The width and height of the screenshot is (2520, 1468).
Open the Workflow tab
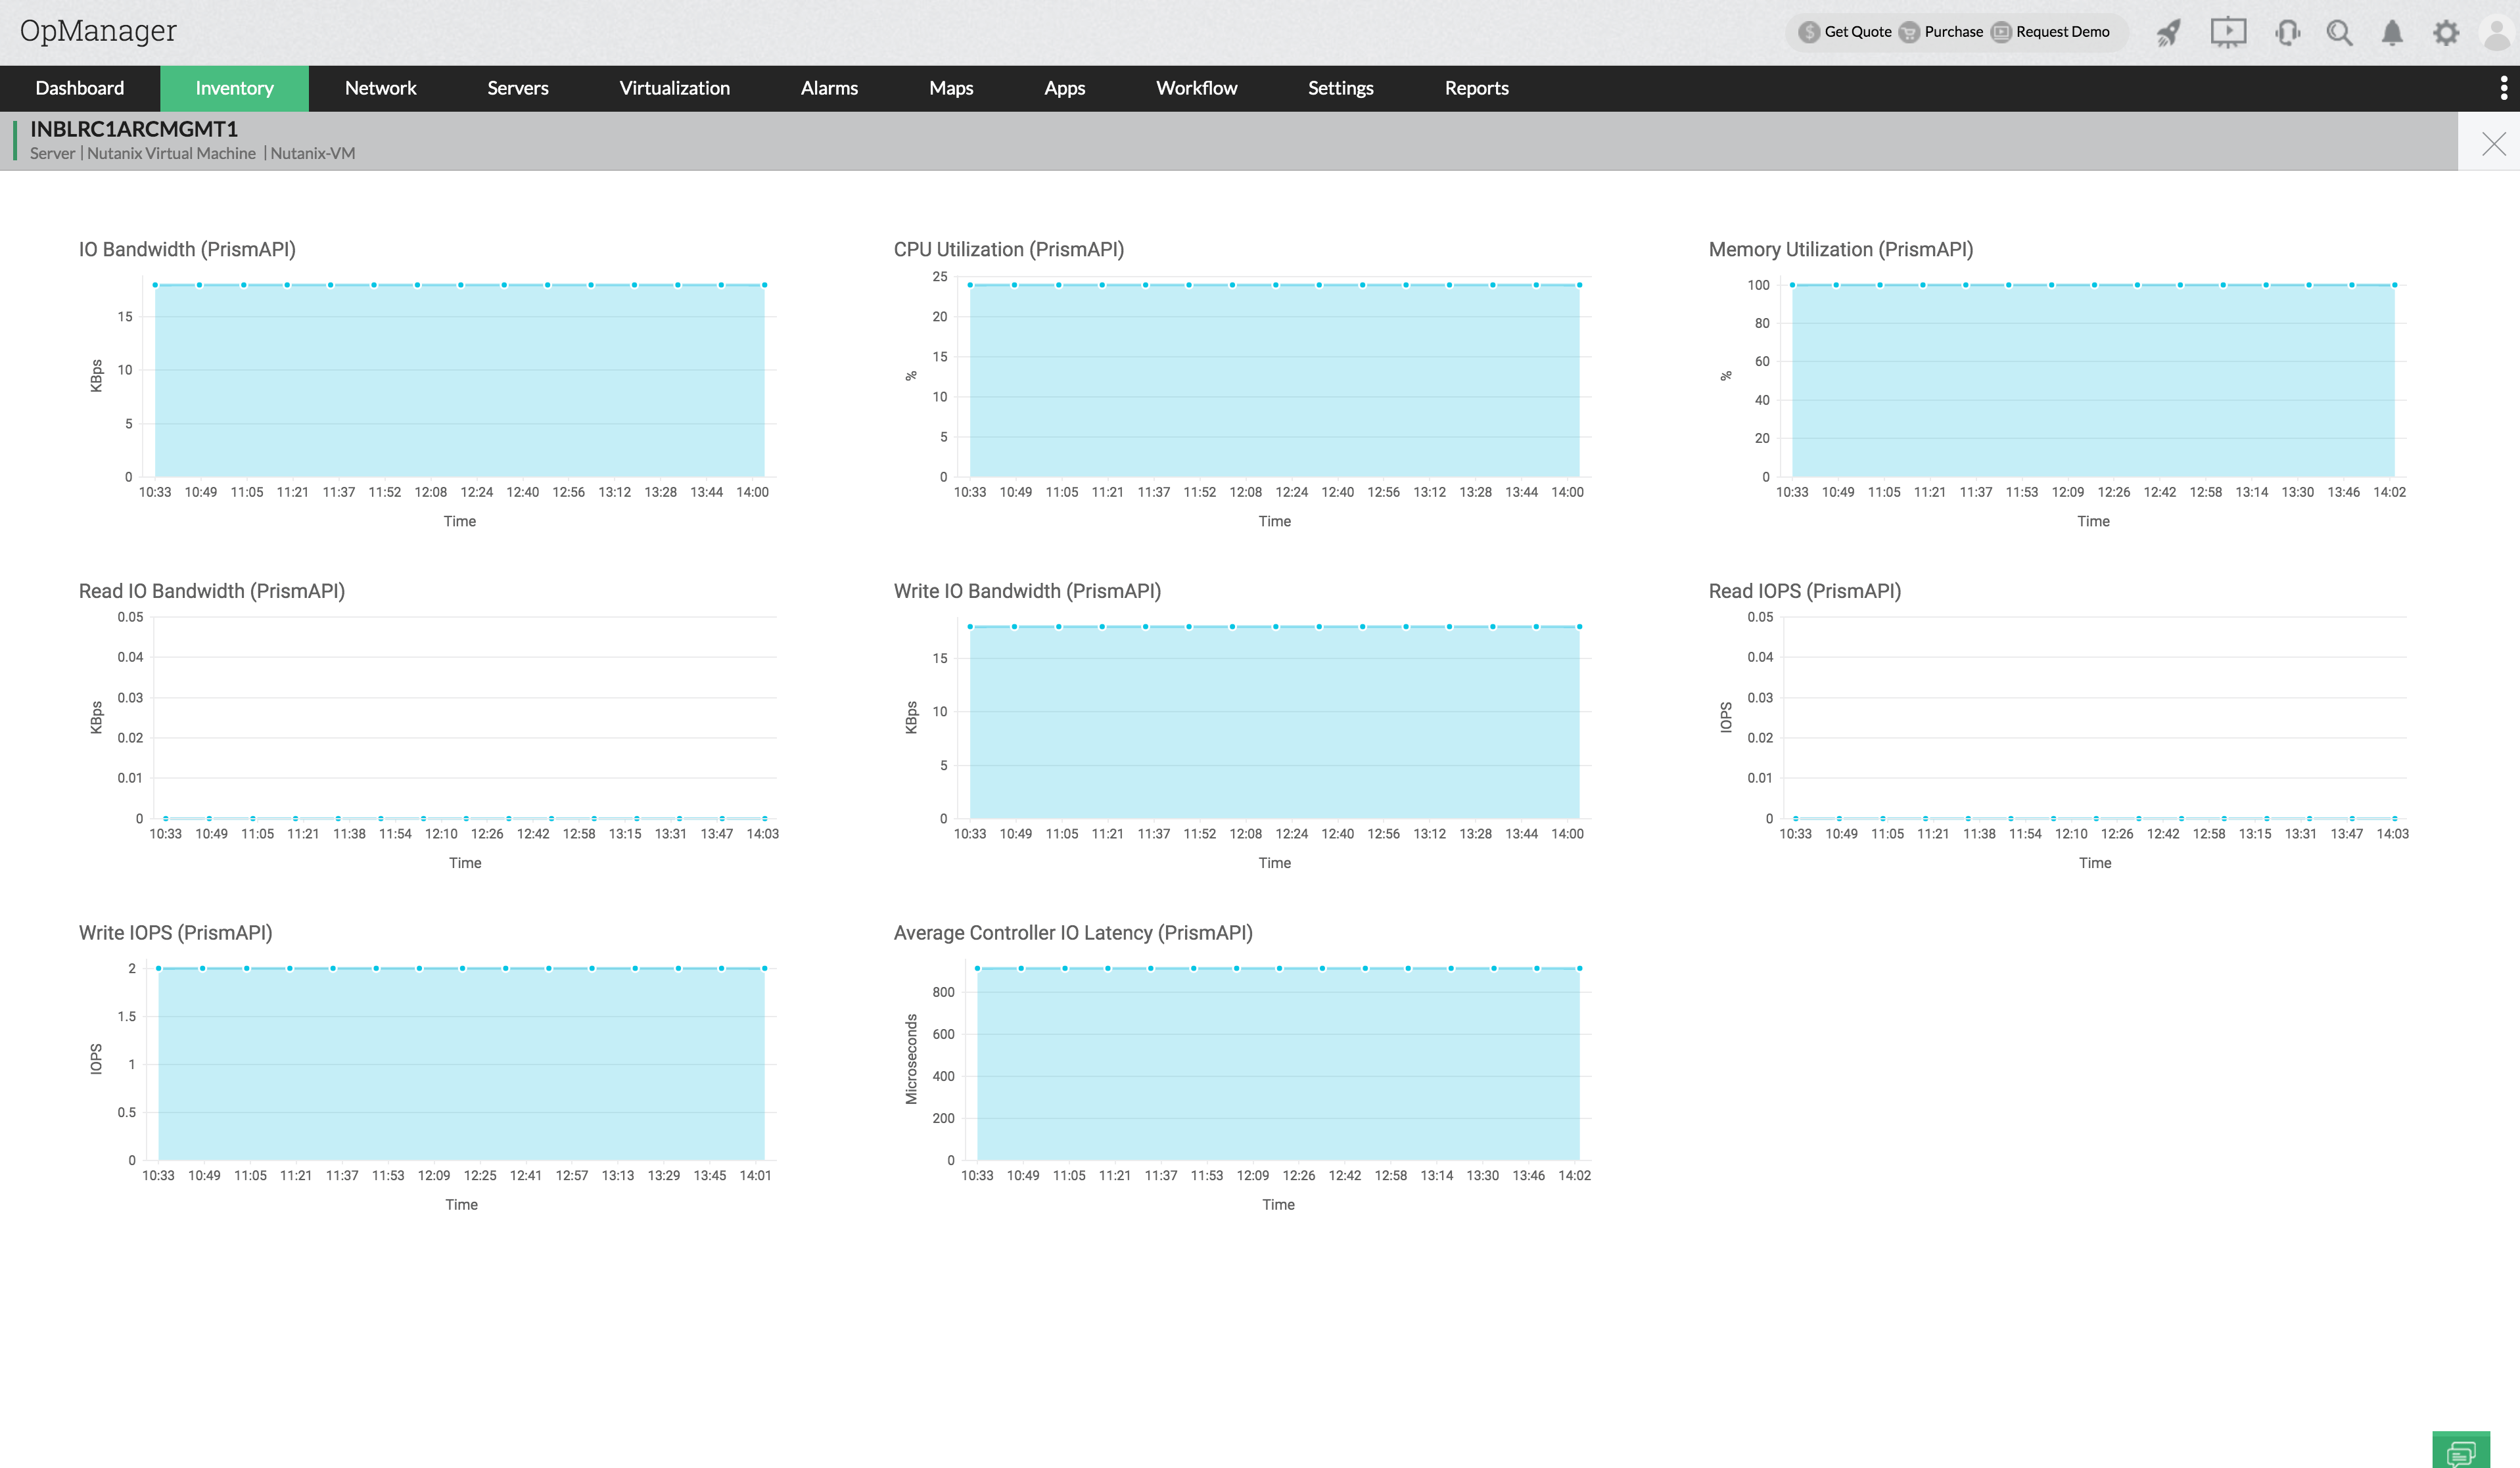point(1196,88)
